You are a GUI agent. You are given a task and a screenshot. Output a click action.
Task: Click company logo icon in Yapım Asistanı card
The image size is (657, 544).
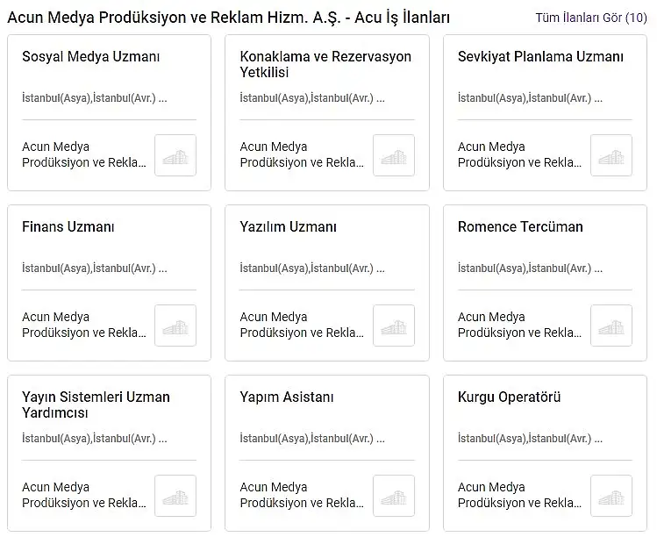click(x=394, y=496)
